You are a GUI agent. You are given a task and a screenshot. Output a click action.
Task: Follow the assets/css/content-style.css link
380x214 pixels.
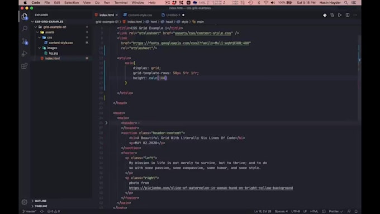203,33
